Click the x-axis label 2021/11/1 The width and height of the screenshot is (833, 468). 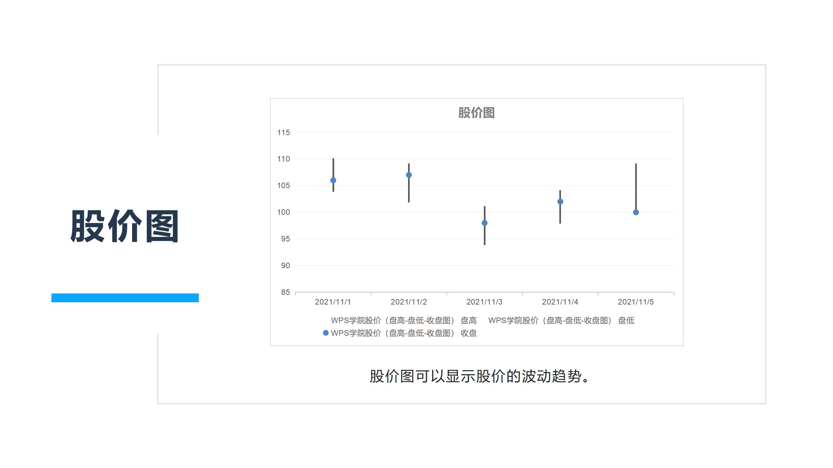[x=333, y=302]
